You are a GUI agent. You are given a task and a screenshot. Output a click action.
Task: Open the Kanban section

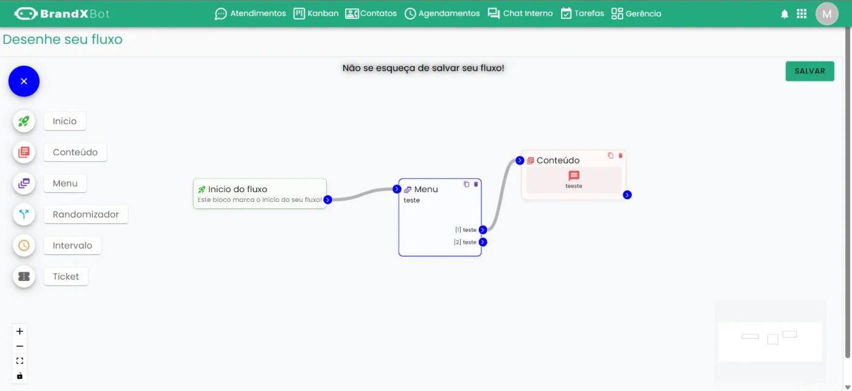pyautogui.click(x=316, y=13)
